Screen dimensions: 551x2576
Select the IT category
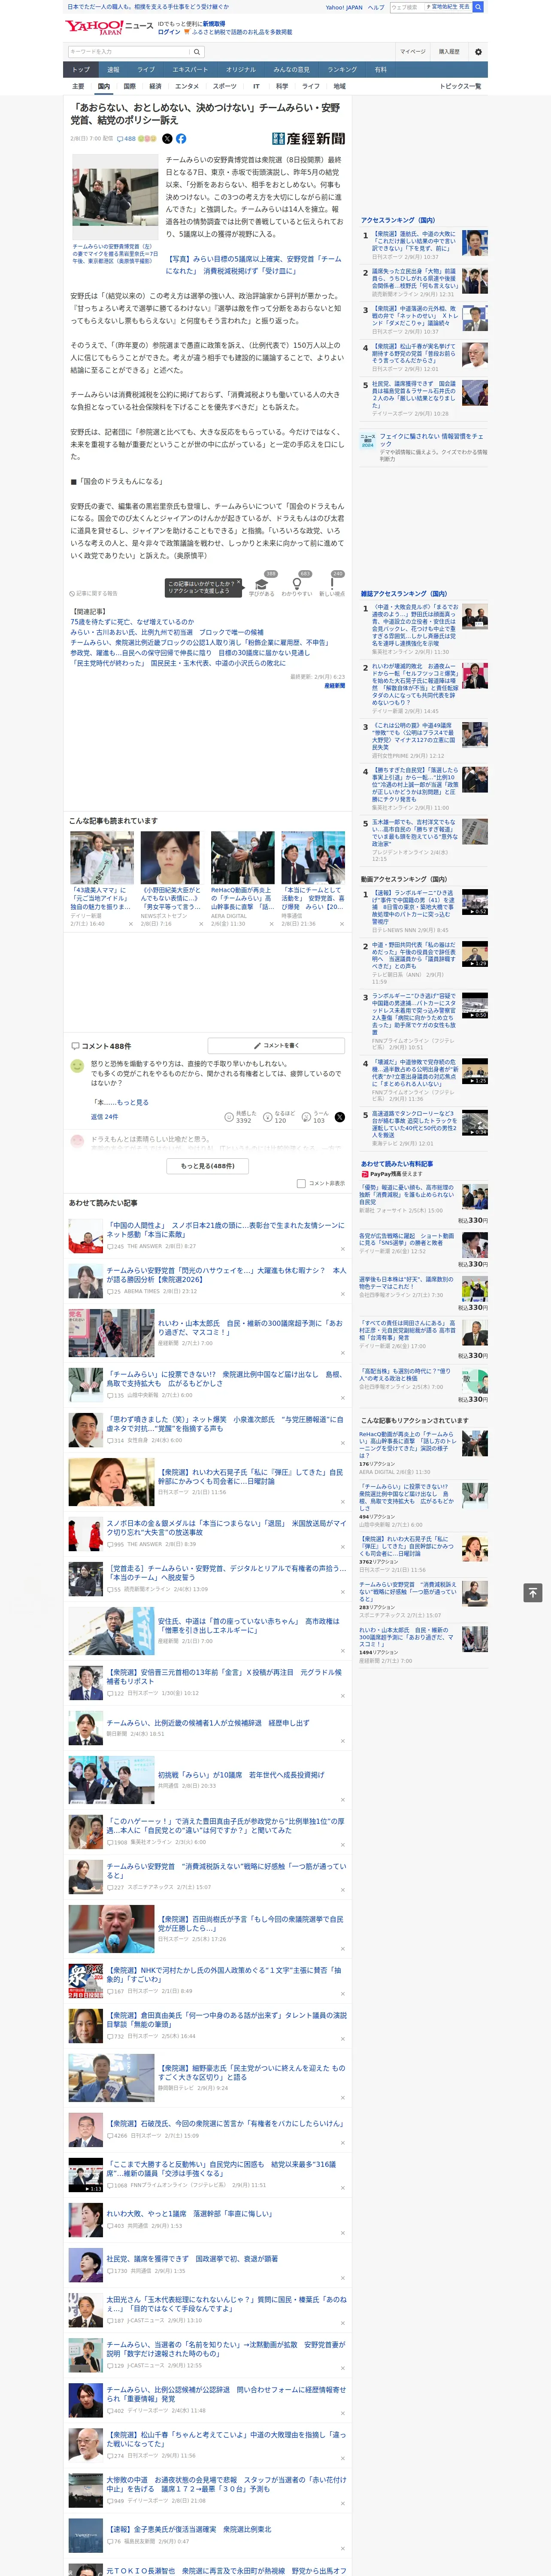click(256, 86)
